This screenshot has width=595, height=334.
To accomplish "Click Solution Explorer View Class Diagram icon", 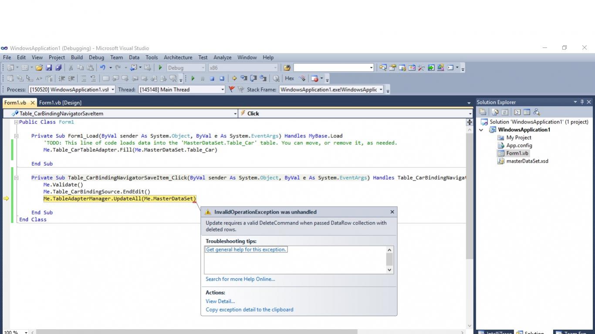I will pyautogui.click(x=537, y=112).
